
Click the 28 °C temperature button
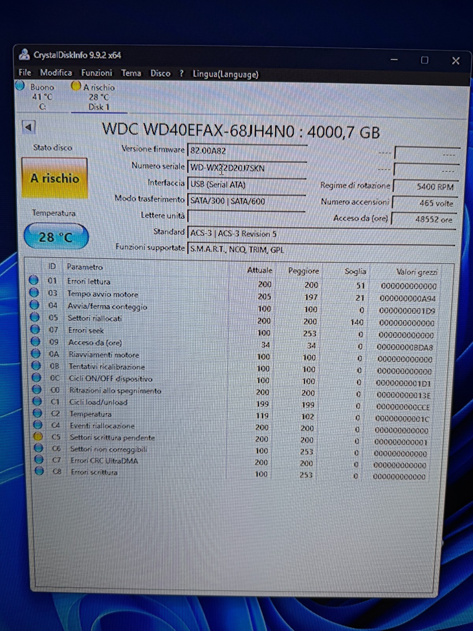pyautogui.click(x=56, y=237)
